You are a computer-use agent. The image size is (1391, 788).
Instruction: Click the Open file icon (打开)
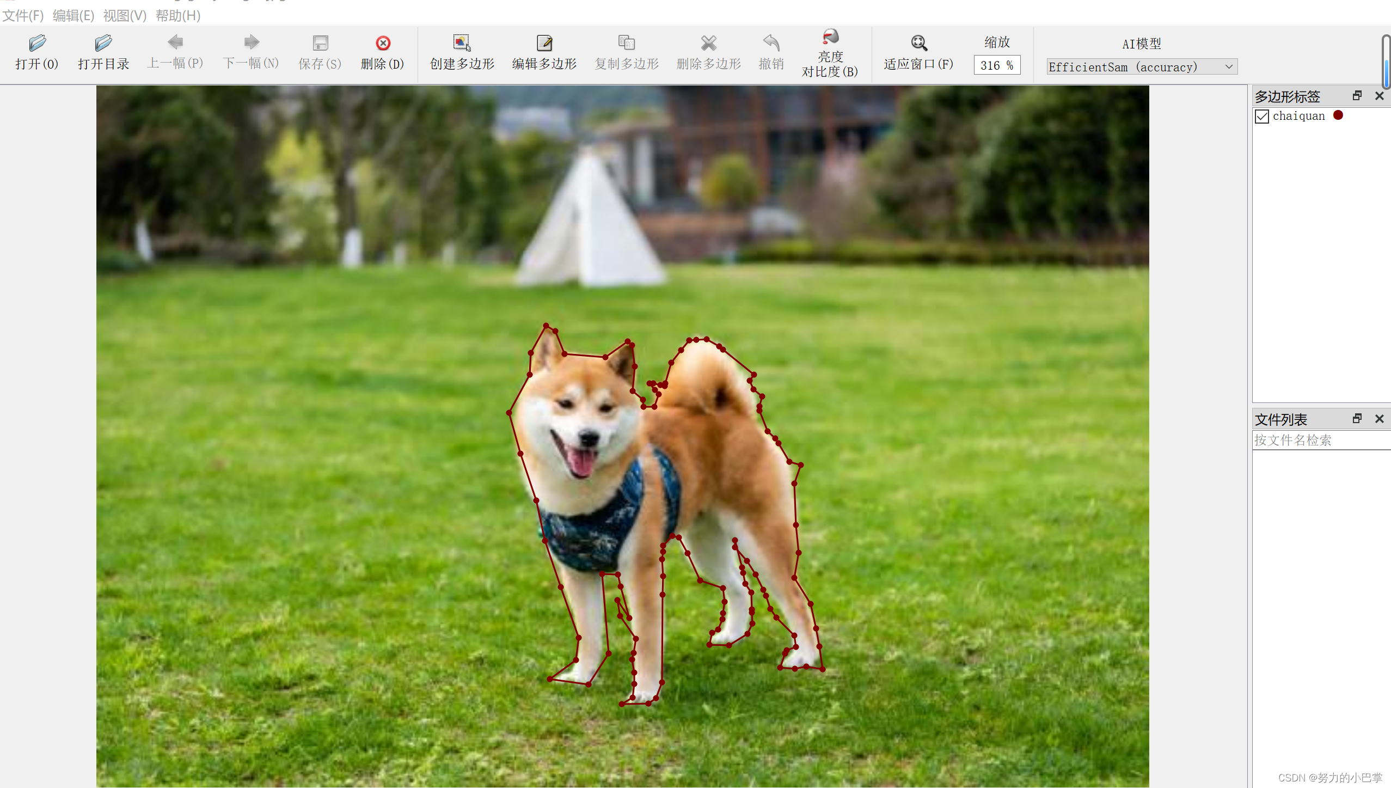[37, 44]
